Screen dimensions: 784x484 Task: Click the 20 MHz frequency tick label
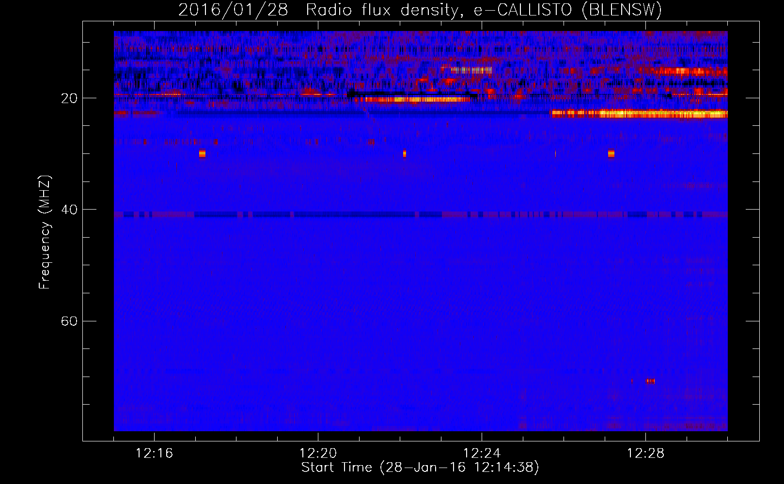tap(69, 98)
